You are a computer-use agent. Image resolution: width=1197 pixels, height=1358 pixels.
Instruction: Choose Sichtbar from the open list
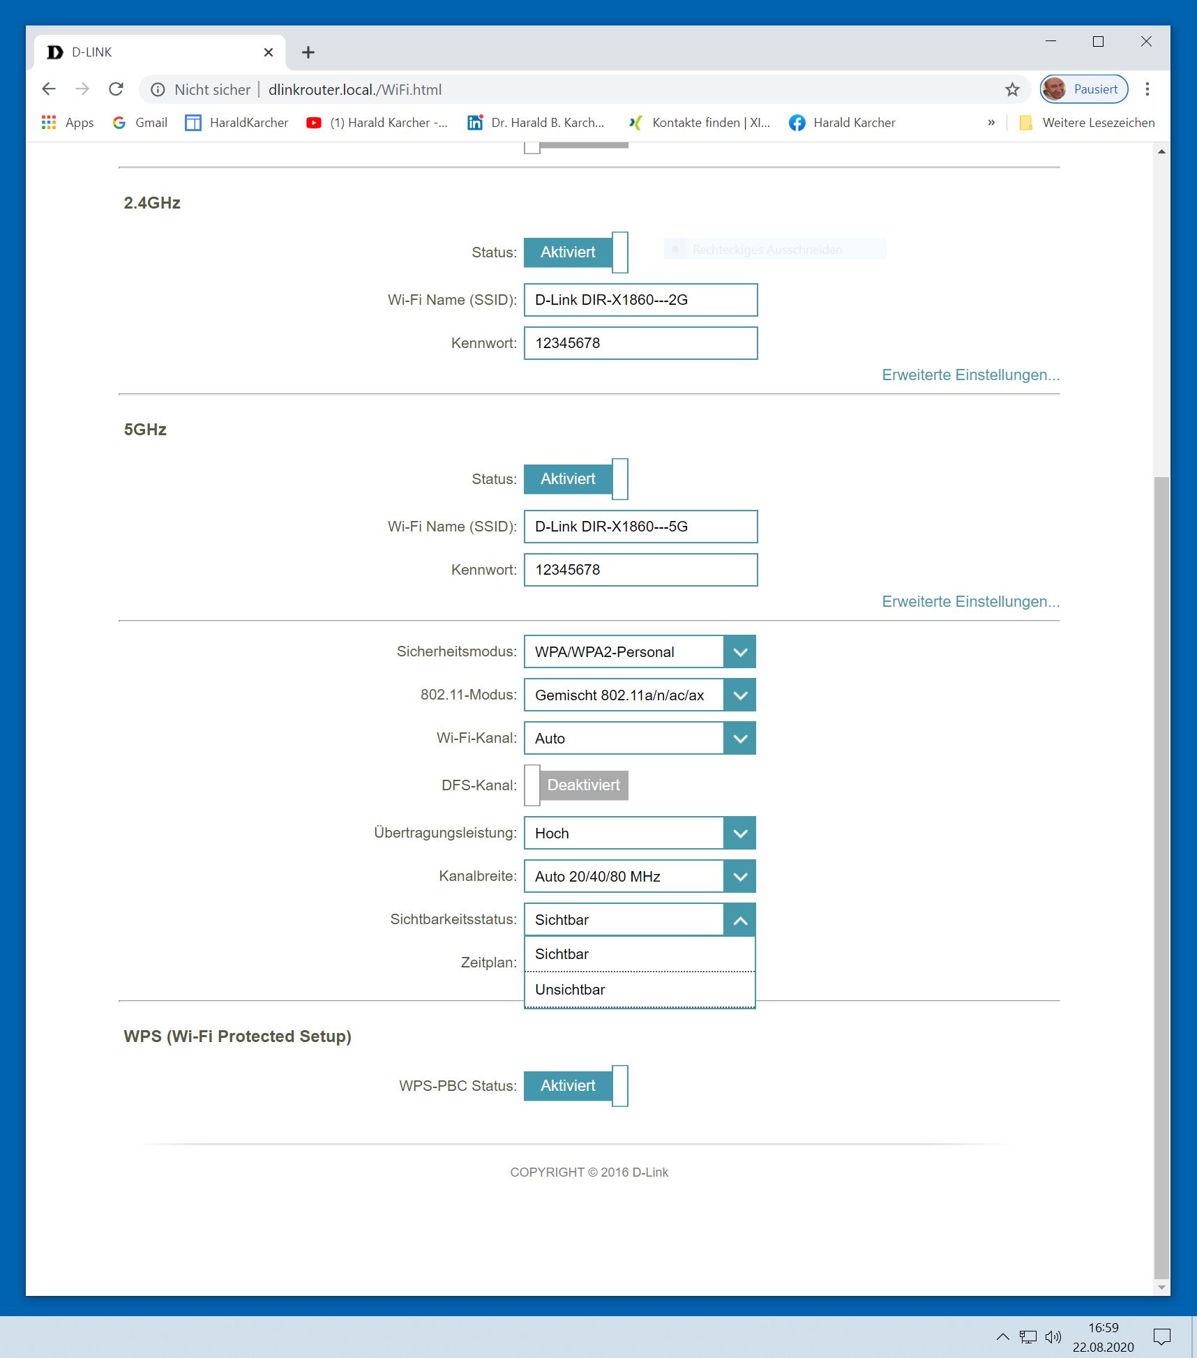click(640, 954)
